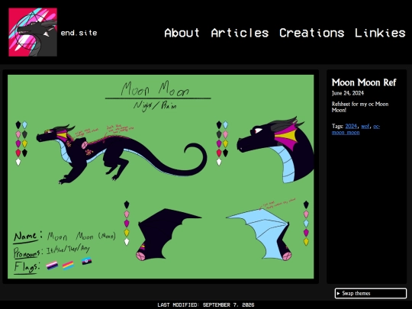Viewport: 412px width, 309px height.
Task: Go to the Articles section
Action: point(240,33)
